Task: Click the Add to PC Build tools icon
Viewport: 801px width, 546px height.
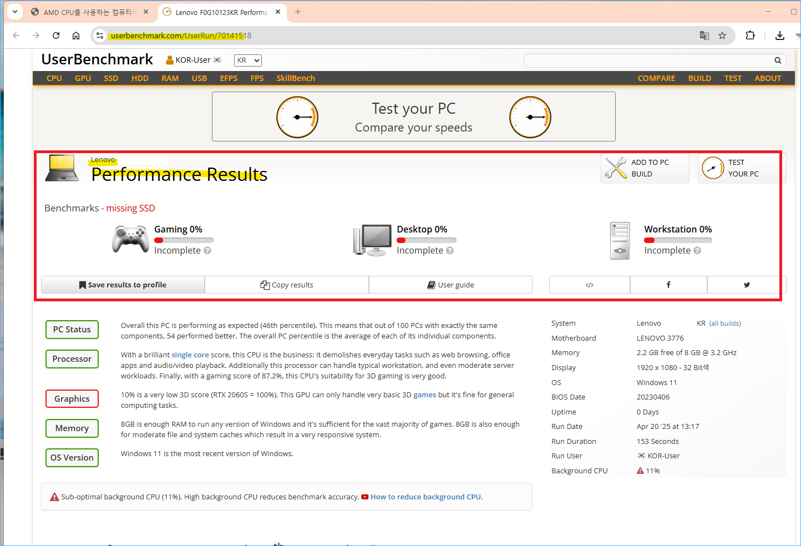Action: (616, 168)
